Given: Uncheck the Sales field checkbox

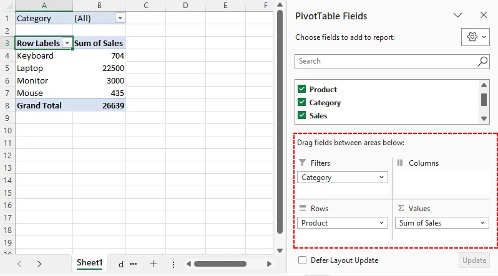Looking at the screenshot, I should 301,115.
